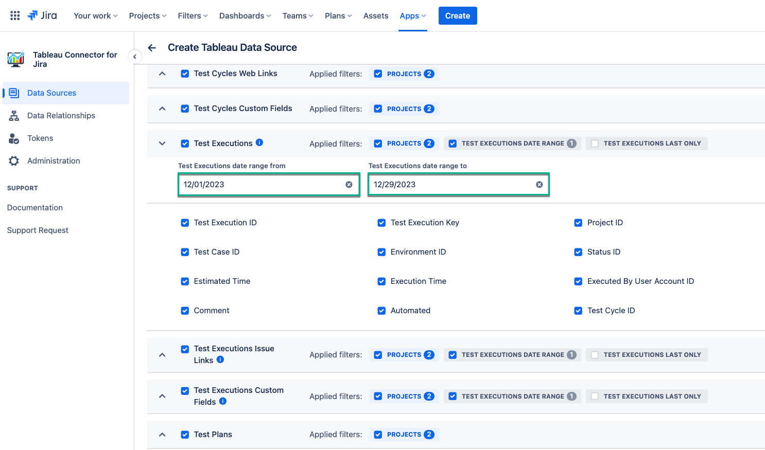
Task: Enable Test Executions Last Only filter
Action: (x=595, y=143)
